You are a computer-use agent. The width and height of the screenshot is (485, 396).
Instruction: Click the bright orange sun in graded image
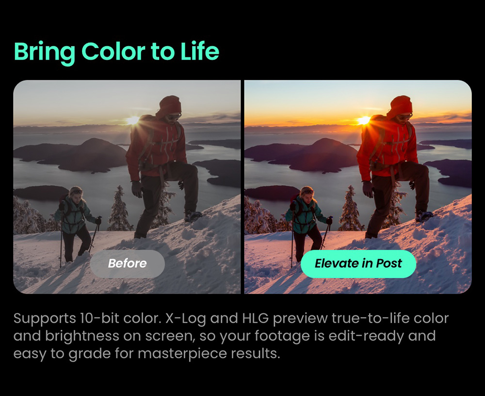tap(364, 121)
